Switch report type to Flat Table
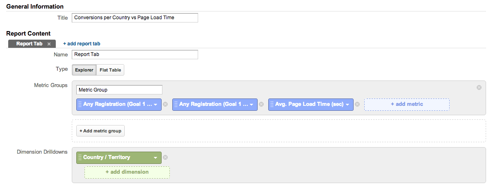Image resolution: width=491 pixels, height=188 pixels. tap(110, 70)
